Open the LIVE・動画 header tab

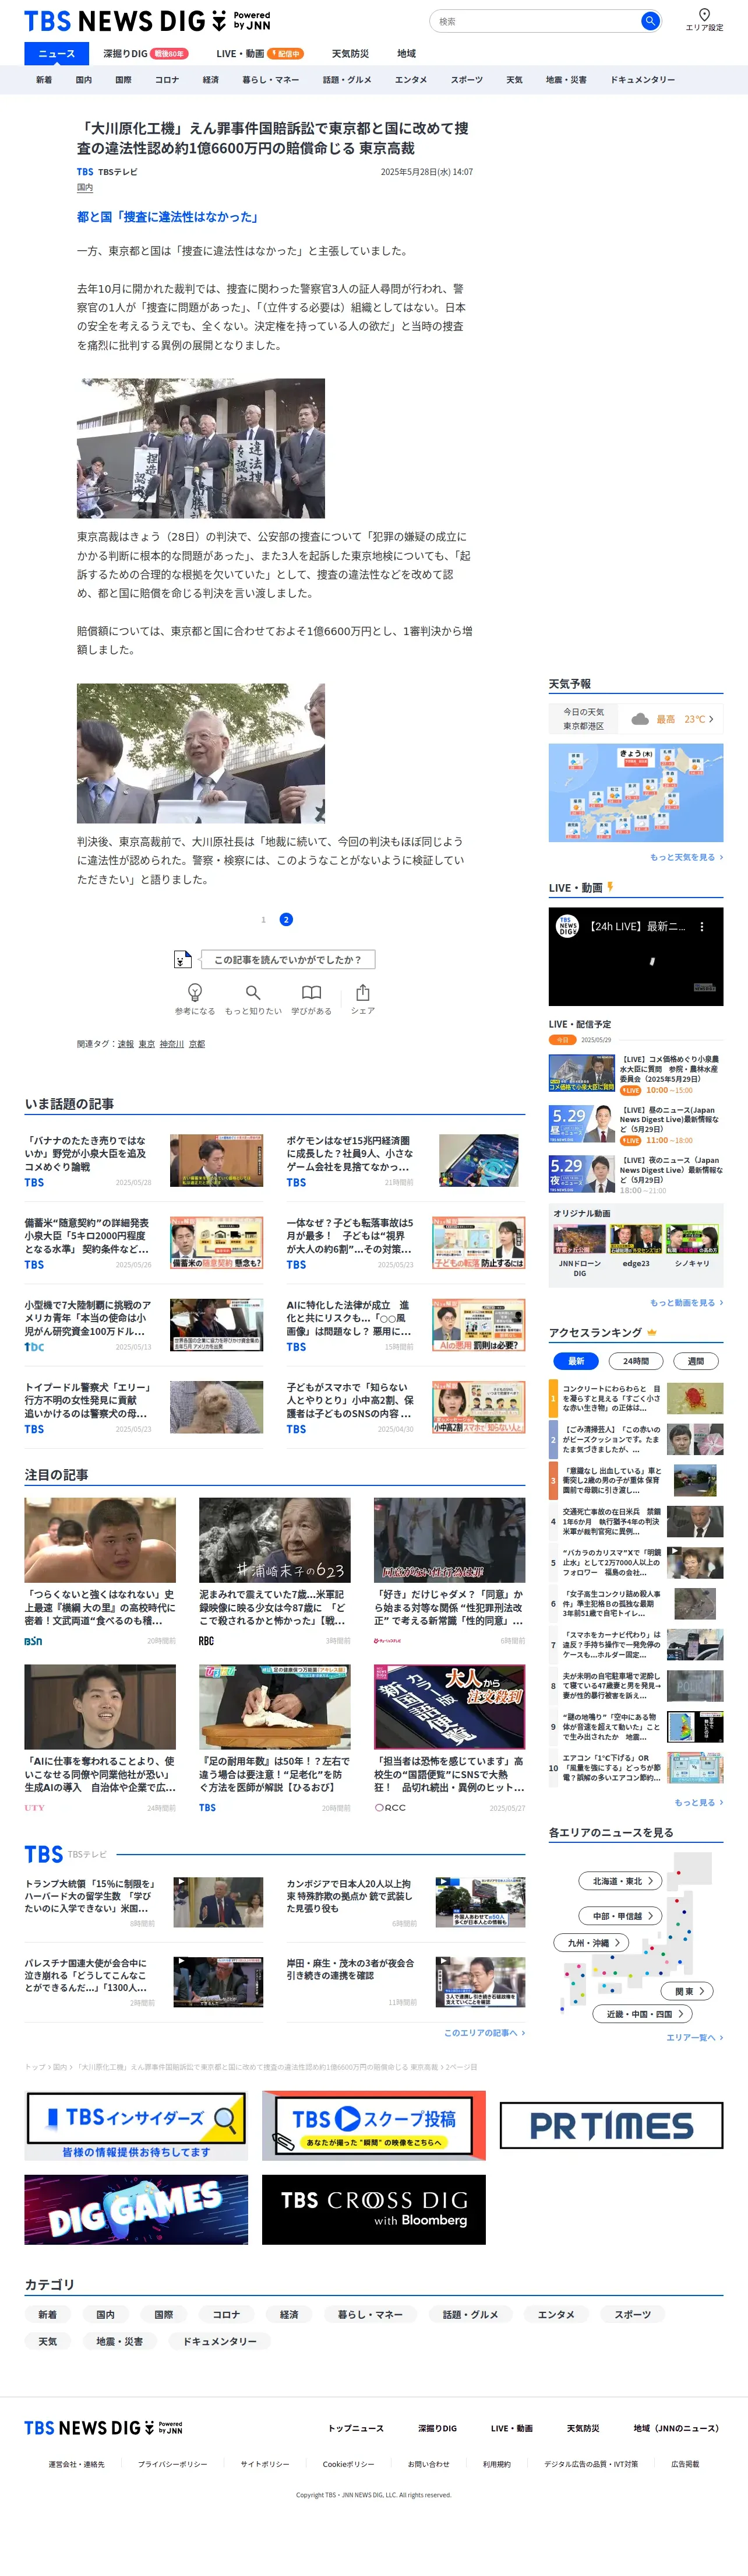259,54
